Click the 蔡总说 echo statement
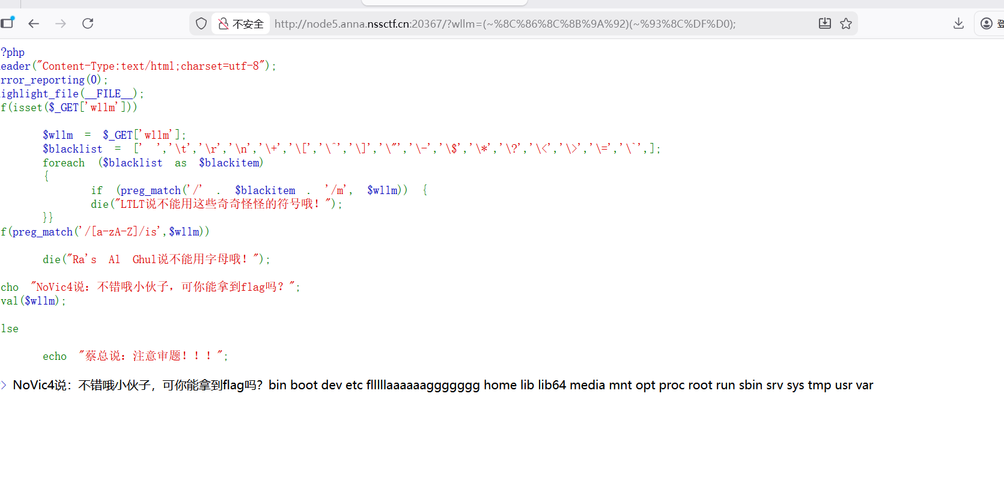Viewport: 1004px width, 489px height. tap(135, 356)
